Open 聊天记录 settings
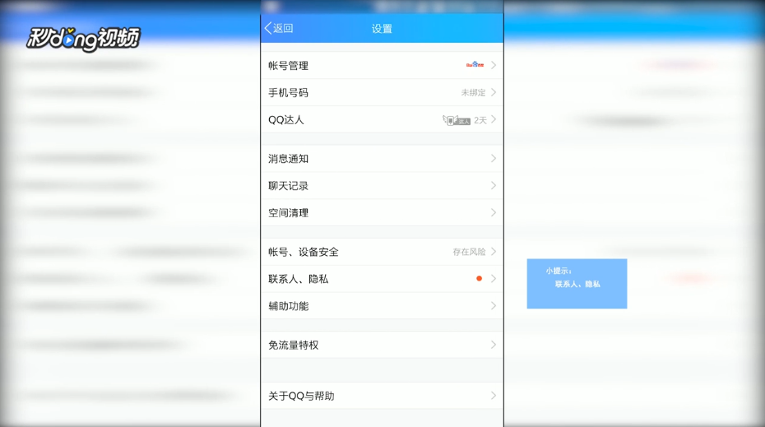The width and height of the screenshot is (765, 427). 382,185
